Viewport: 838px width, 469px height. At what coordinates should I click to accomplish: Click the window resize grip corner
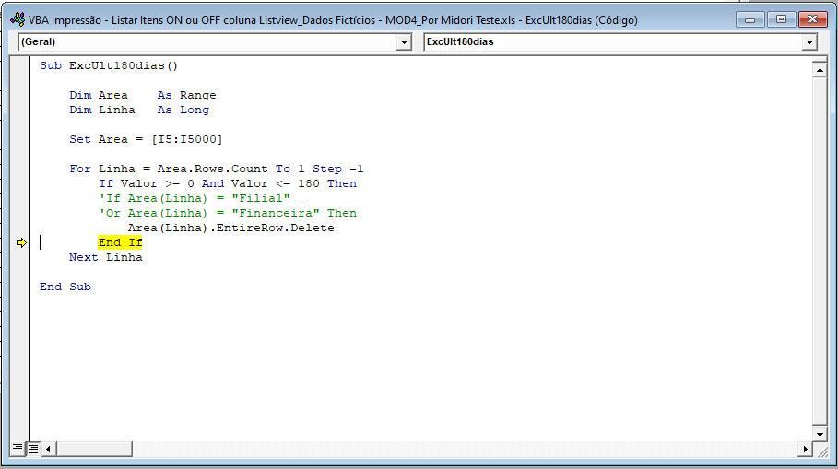822,451
